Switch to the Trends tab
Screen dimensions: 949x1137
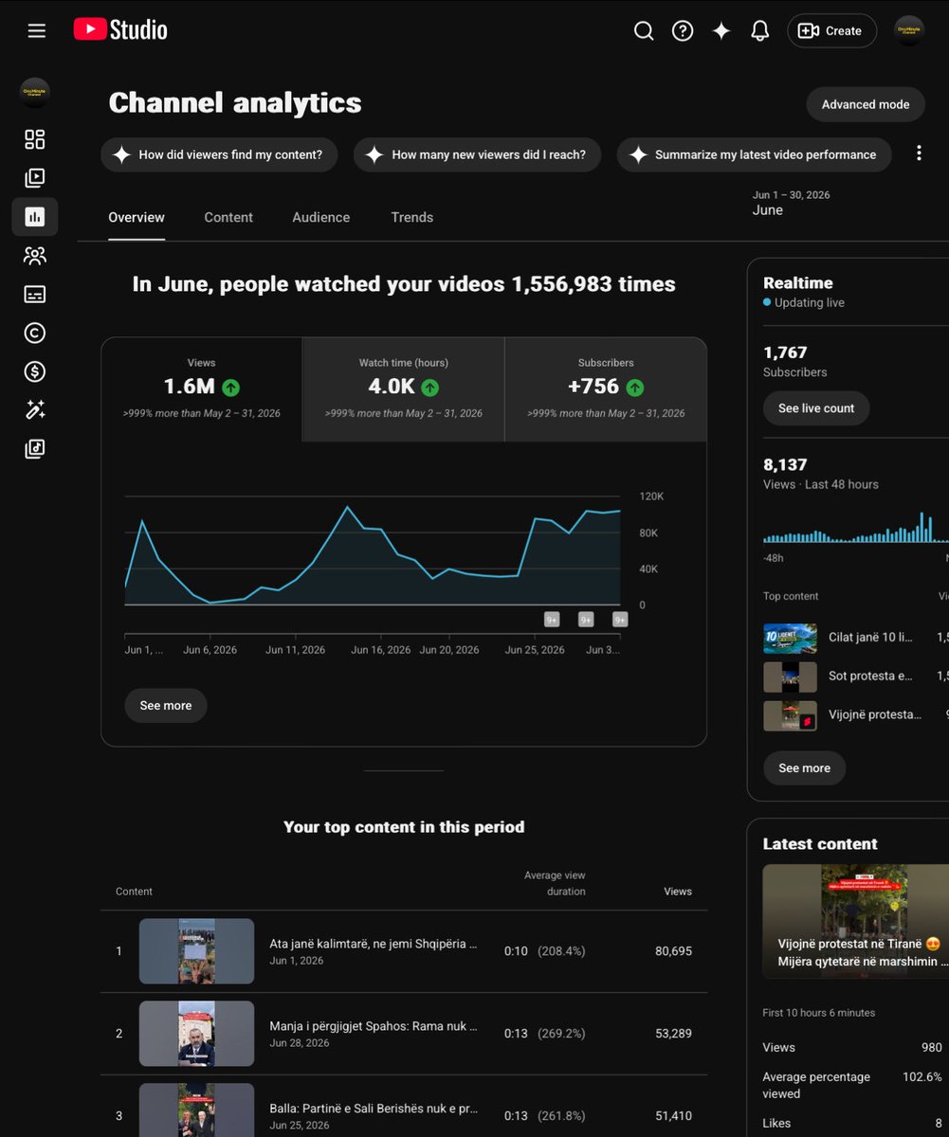coord(412,217)
